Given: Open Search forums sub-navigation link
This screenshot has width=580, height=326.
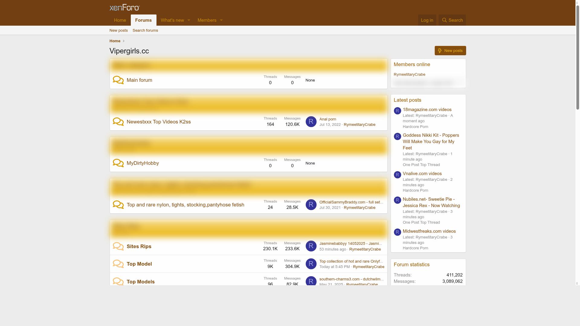Looking at the screenshot, I should [145, 30].
